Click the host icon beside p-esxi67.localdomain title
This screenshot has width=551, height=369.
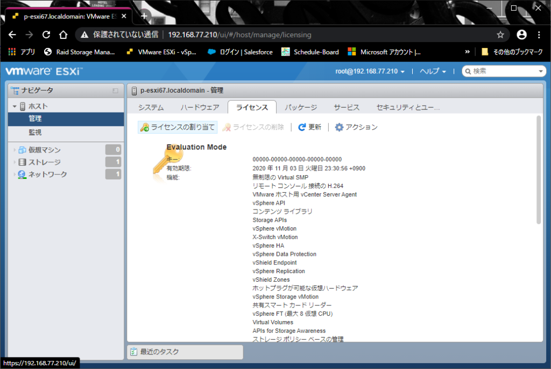point(134,90)
